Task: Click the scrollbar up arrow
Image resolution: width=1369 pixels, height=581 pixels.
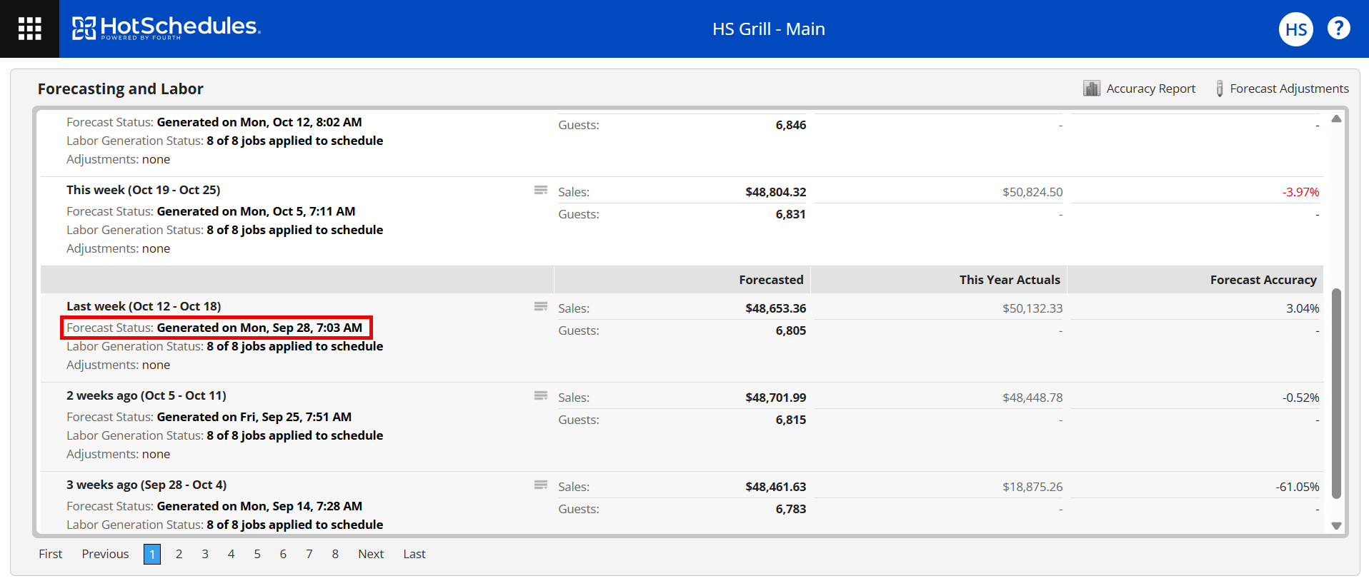Action: [1336, 118]
